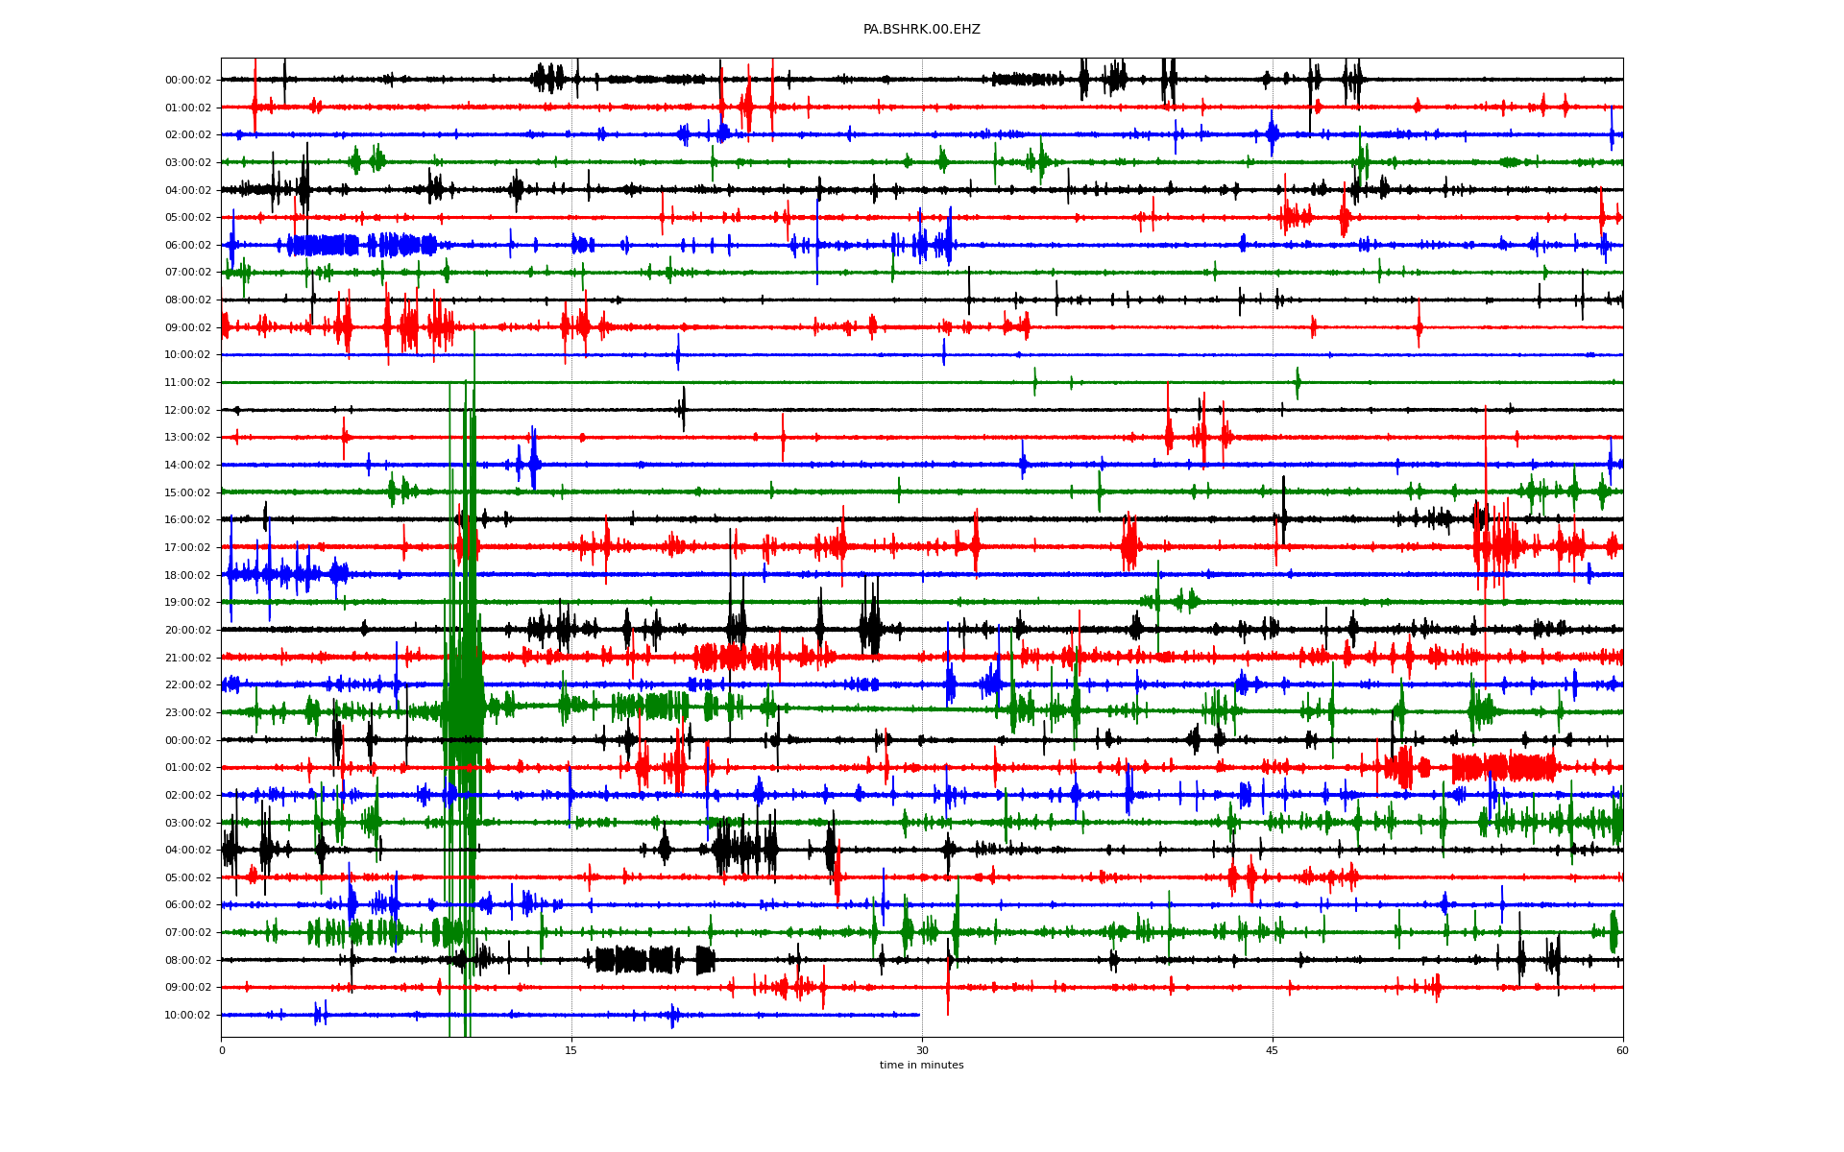
Task: Select the 11:00:02 row label
Action: (187, 383)
